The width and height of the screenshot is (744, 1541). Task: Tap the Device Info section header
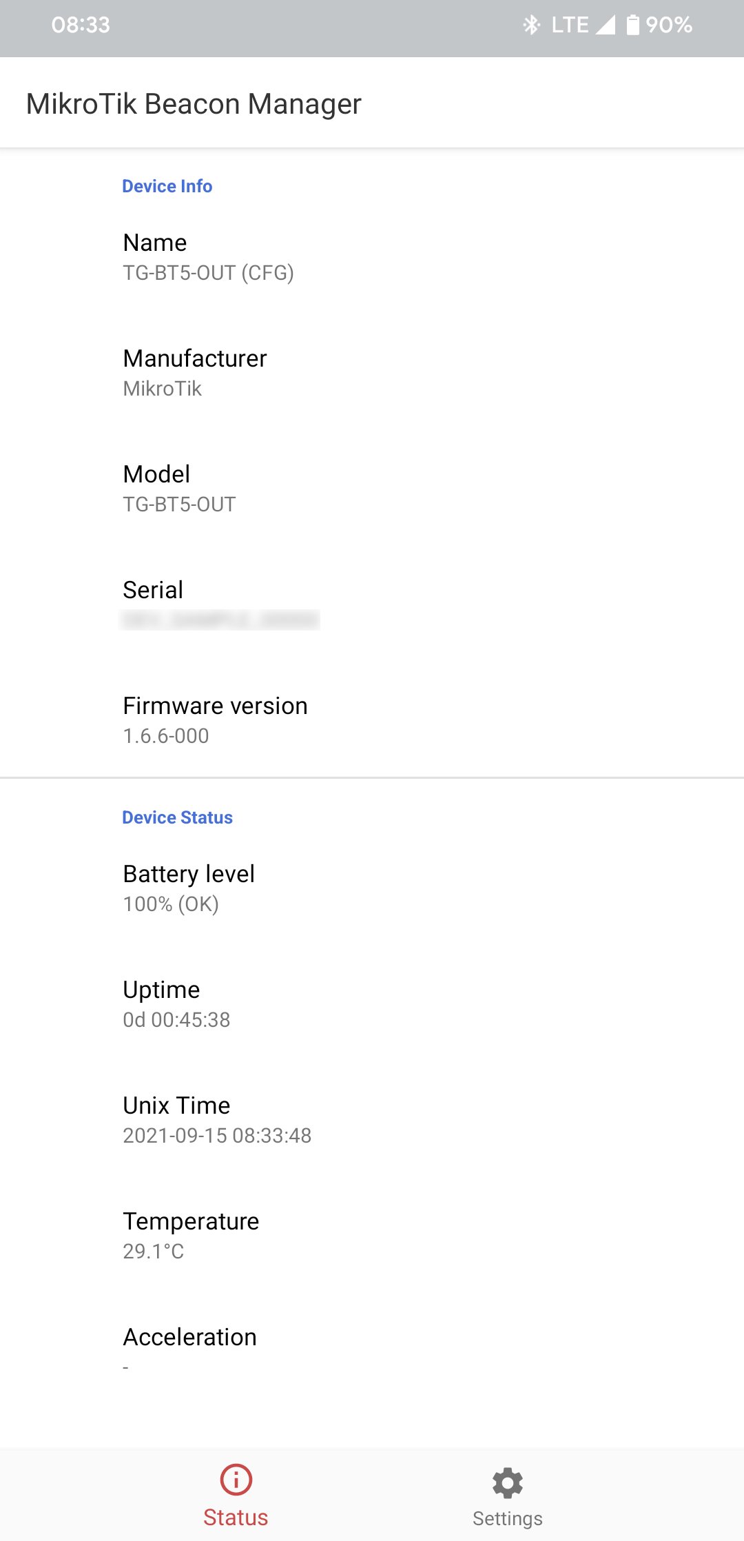[167, 186]
